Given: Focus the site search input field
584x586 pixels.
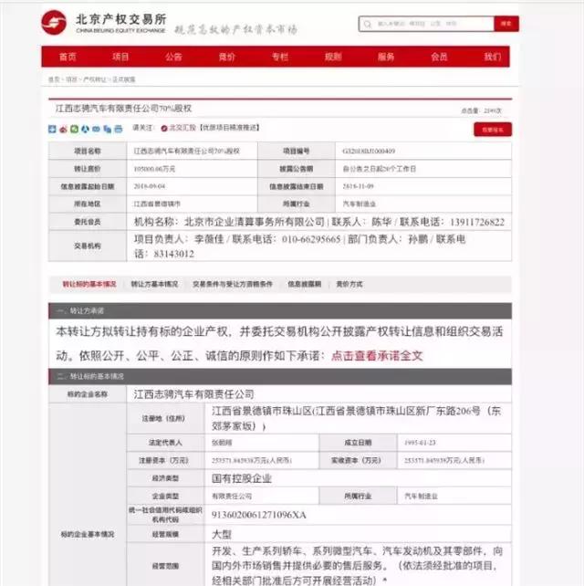Looking at the screenshot, I should click(x=426, y=24).
